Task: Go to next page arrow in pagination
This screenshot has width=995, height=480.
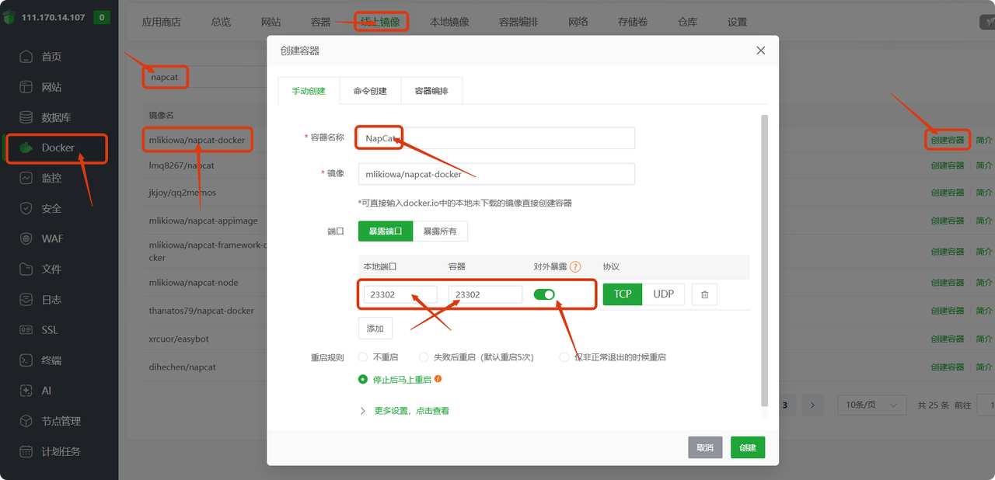Action: click(812, 405)
